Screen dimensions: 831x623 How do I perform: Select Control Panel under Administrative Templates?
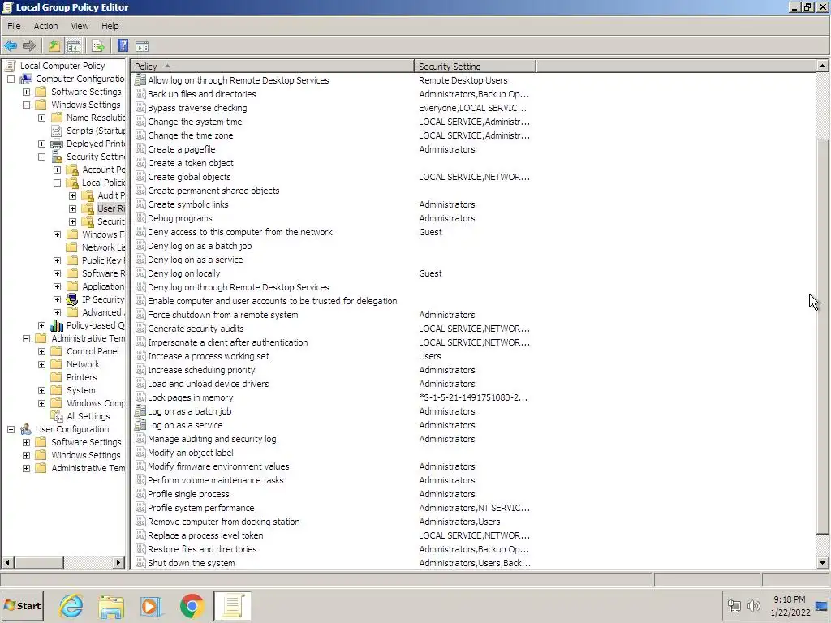coord(93,351)
